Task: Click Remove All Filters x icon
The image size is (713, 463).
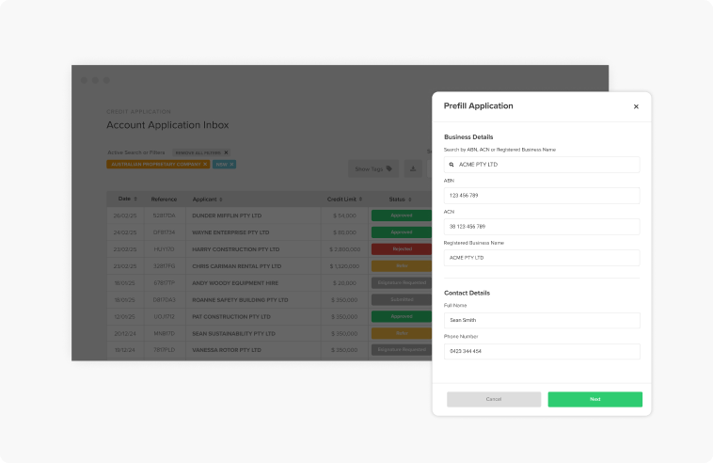Action: pos(226,152)
